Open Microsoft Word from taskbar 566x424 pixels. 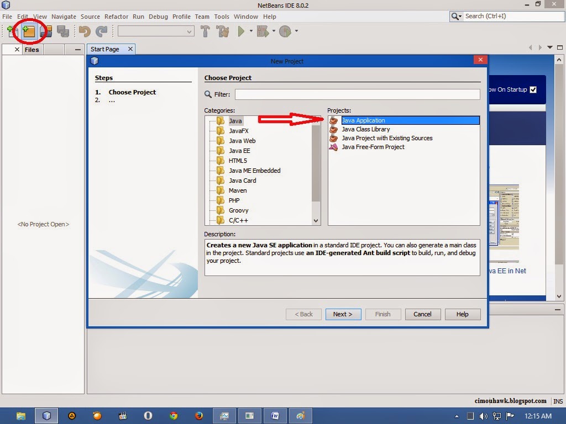click(275, 416)
